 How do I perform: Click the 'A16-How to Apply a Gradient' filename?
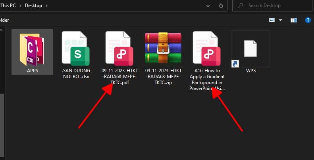[207, 79]
